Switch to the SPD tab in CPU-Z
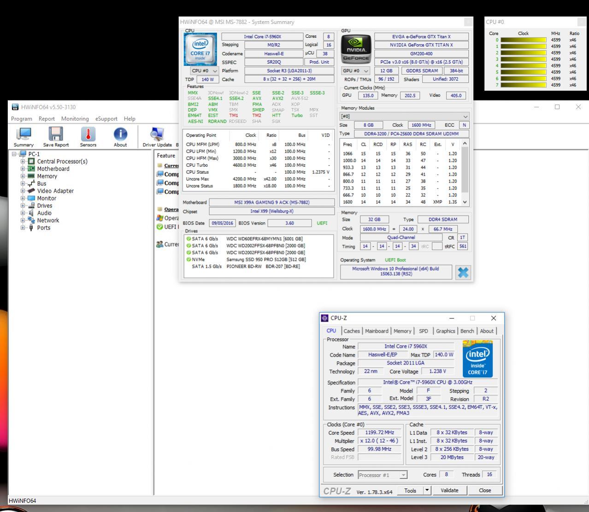 [424, 331]
